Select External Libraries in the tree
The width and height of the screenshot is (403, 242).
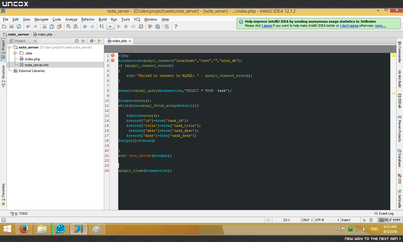pyautogui.click(x=32, y=71)
